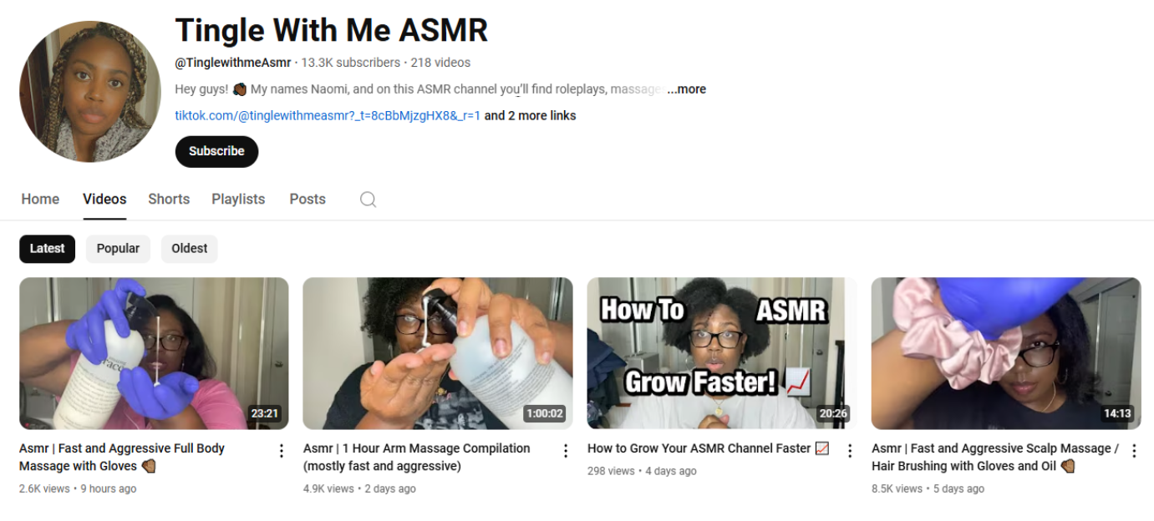Open options menu for Scalp Massage video

(x=1134, y=451)
